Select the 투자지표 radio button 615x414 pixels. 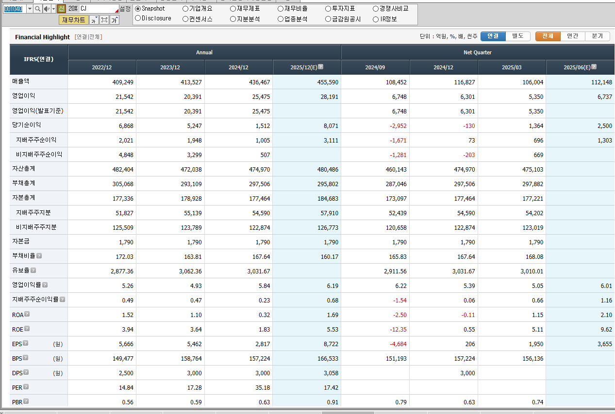328,9
